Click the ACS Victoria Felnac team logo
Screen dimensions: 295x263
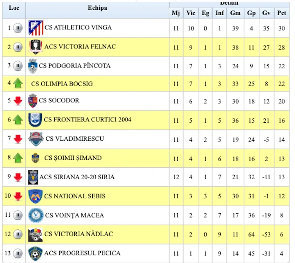pyautogui.click(x=36, y=47)
